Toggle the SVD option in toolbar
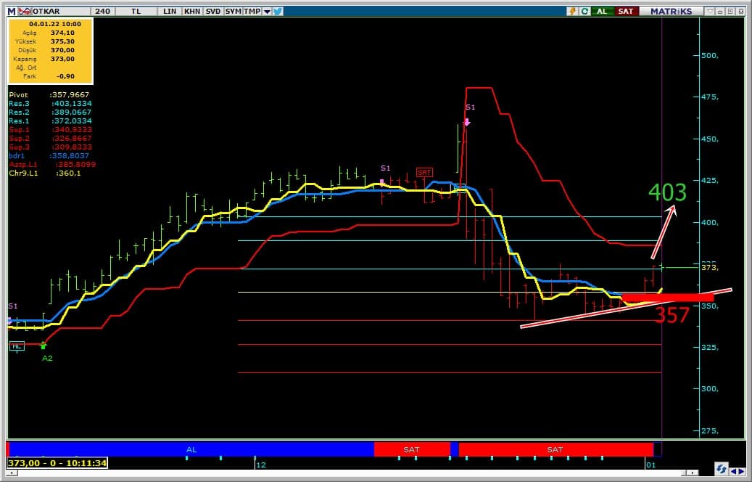Screen dimensions: 752x482 (x=213, y=11)
